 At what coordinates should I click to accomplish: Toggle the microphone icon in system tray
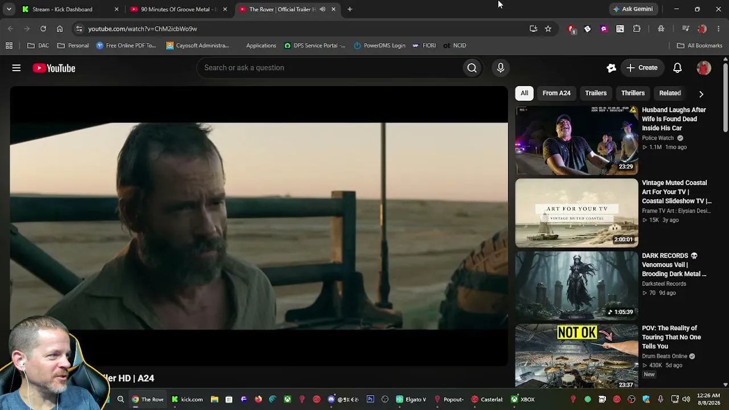click(x=660, y=399)
